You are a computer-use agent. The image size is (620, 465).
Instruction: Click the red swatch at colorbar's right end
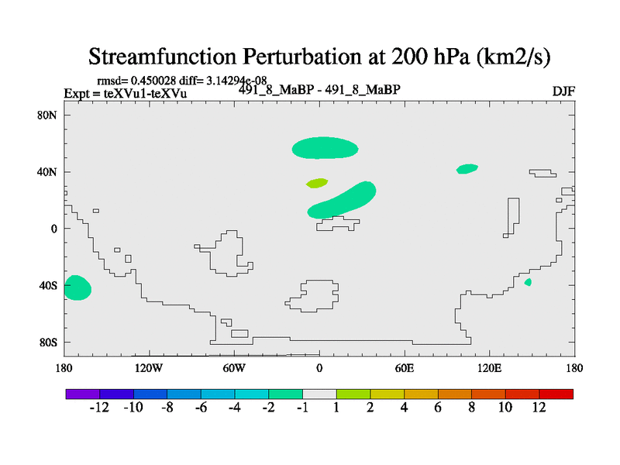point(556,394)
